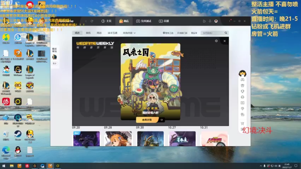Viewport: 301px width, 169px height.
Task: Open NetEase Music taskbar icon
Action: pos(27,166)
